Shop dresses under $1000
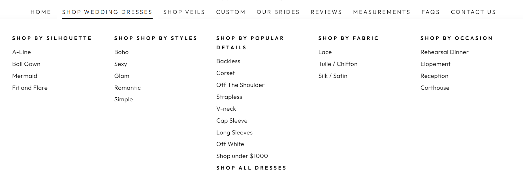 [242, 156]
